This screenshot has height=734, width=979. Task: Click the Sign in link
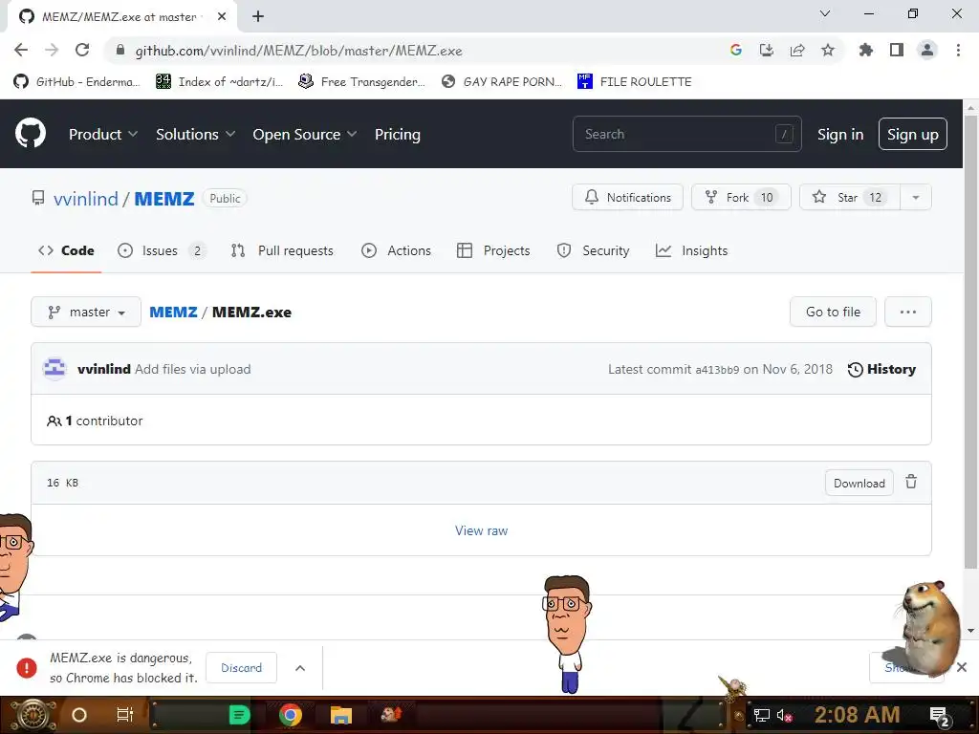pos(840,134)
